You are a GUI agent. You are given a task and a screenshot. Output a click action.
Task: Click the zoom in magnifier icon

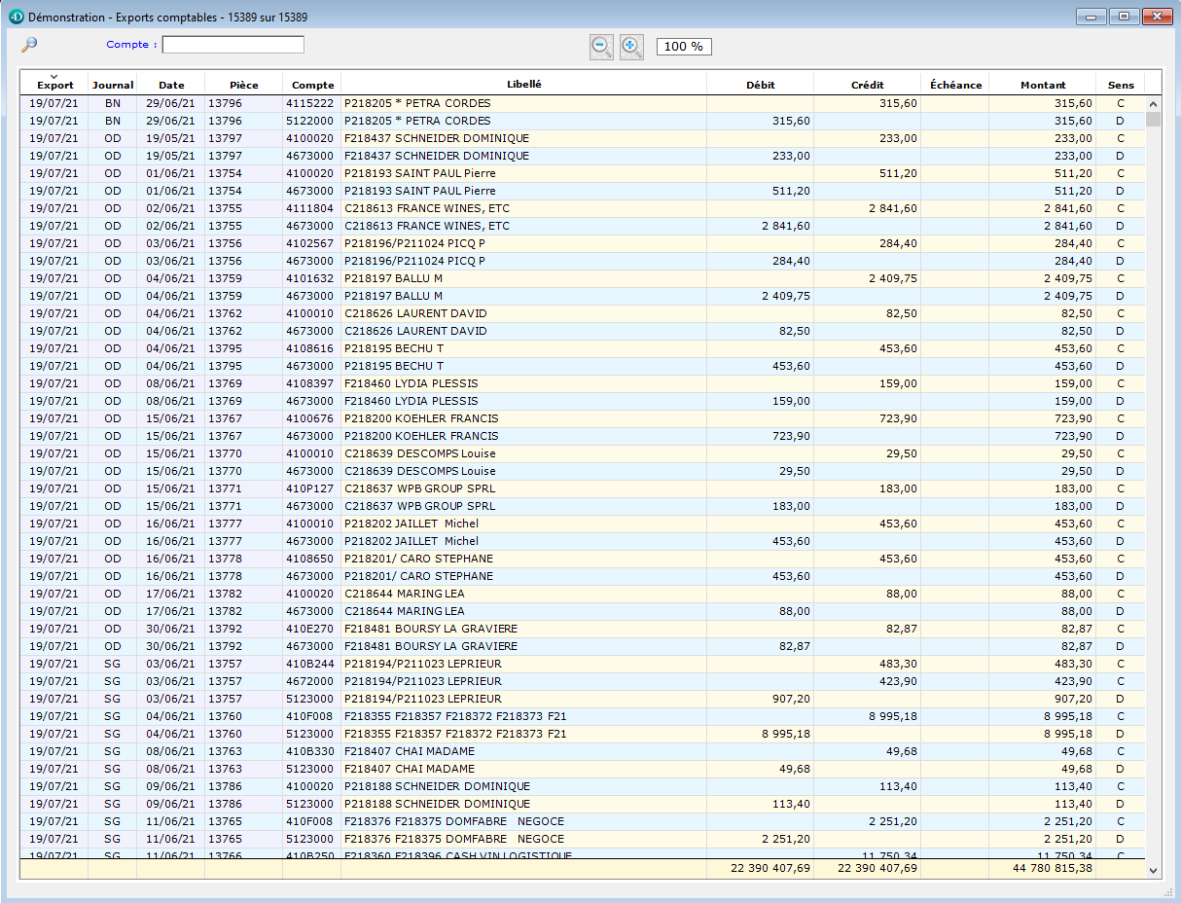pos(631,46)
